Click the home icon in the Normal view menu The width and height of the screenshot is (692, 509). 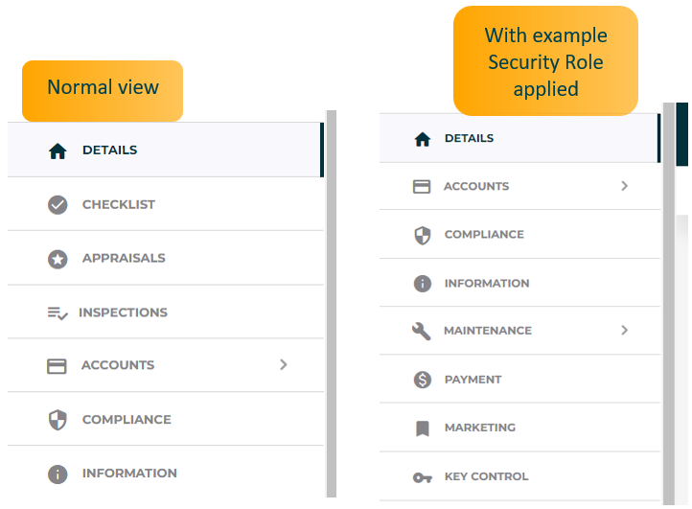[x=58, y=150]
